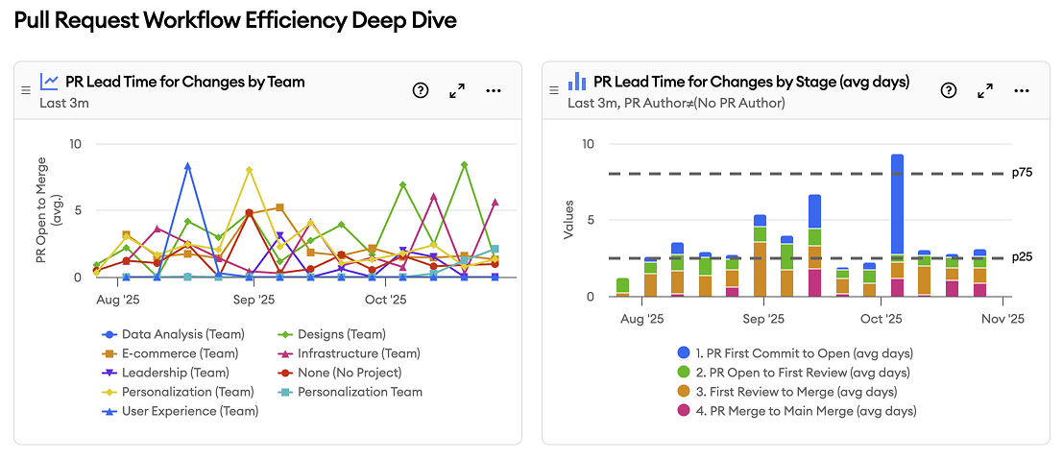Expand PR Lead Time by Stage chart fullscreen
The height and width of the screenshot is (459, 1063).
(984, 90)
